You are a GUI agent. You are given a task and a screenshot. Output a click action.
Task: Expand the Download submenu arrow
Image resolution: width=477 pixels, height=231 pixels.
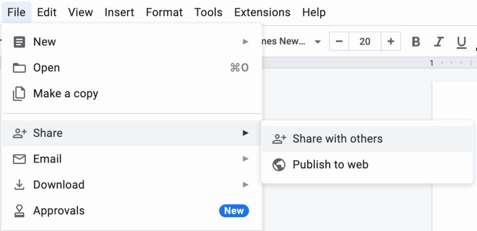[x=245, y=185]
